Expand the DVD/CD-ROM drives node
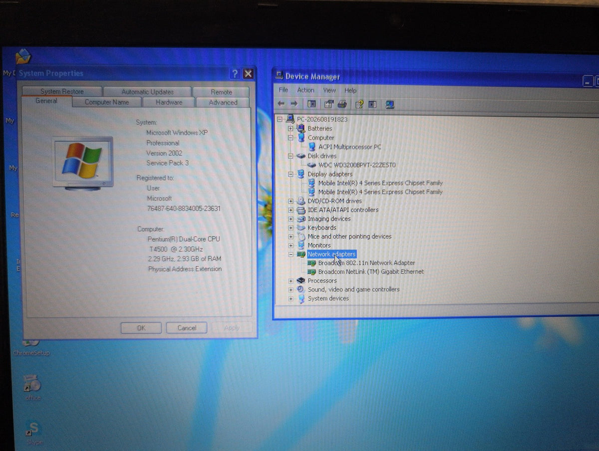 point(291,201)
